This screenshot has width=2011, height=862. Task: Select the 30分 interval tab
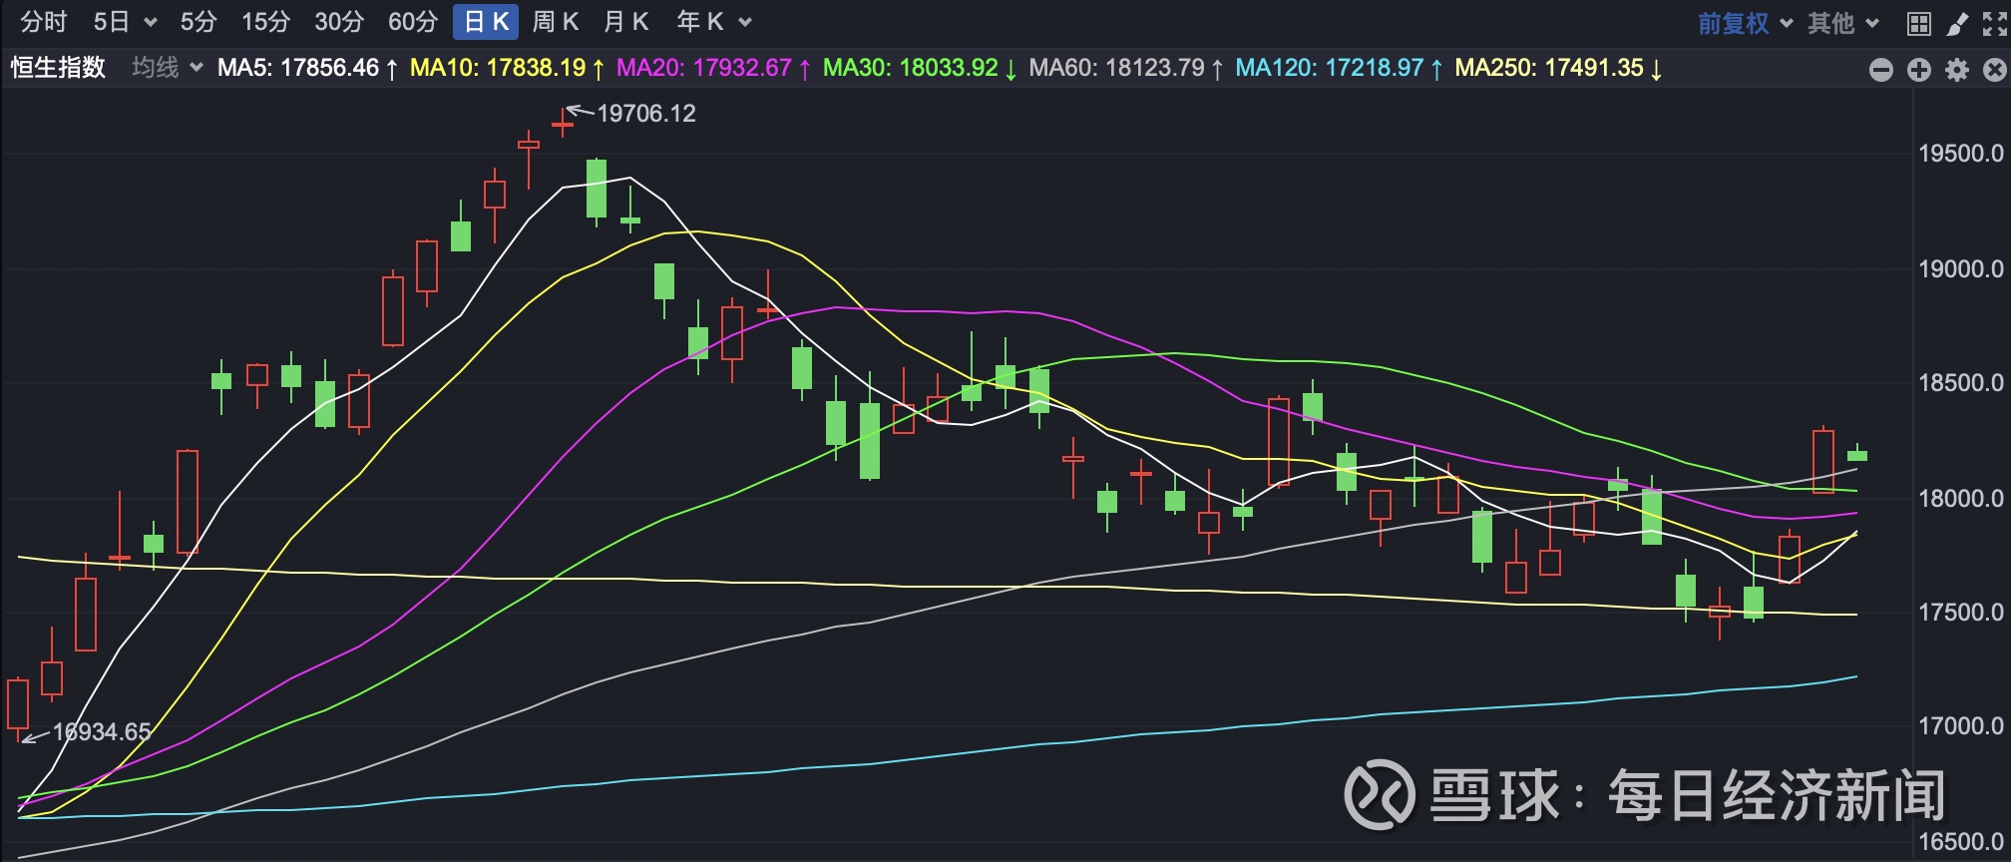point(339,22)
